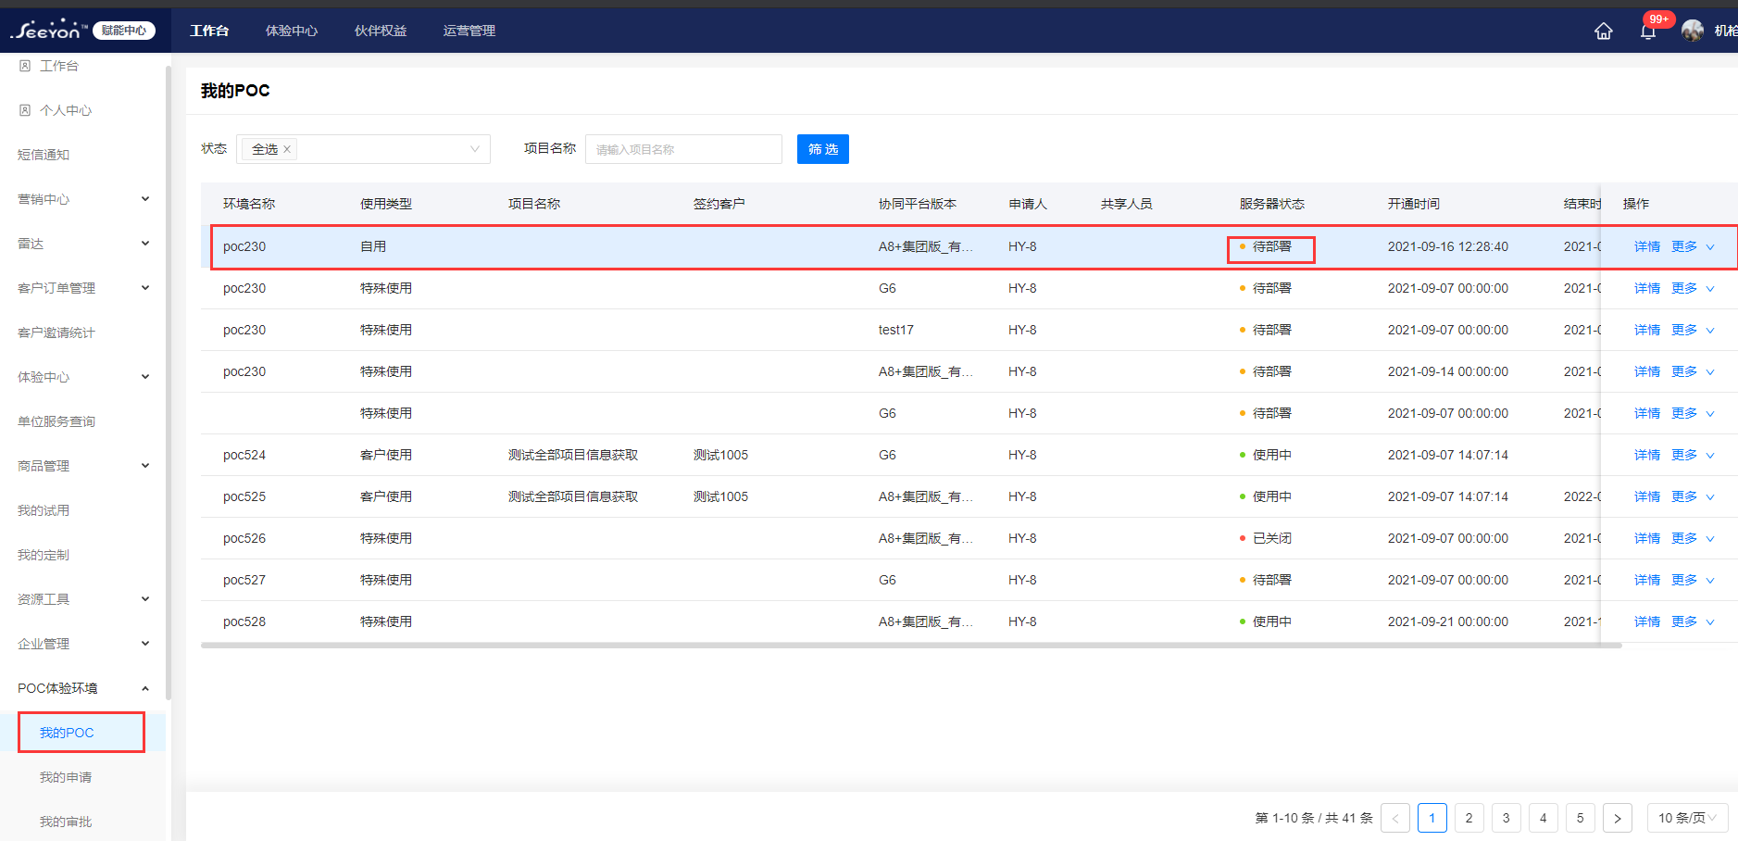
Task: Open 客户邀请统计 in sidebar
Action: pyautogui.click(x=56, y=333)
